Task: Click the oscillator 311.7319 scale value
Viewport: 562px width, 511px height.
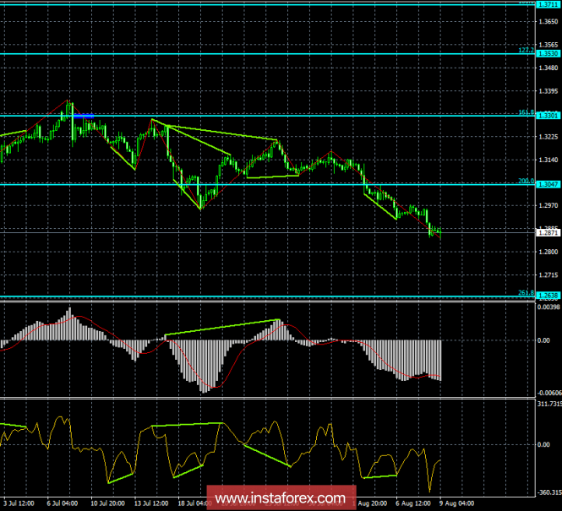Action: pyautogui.click(x=549, y=405)
